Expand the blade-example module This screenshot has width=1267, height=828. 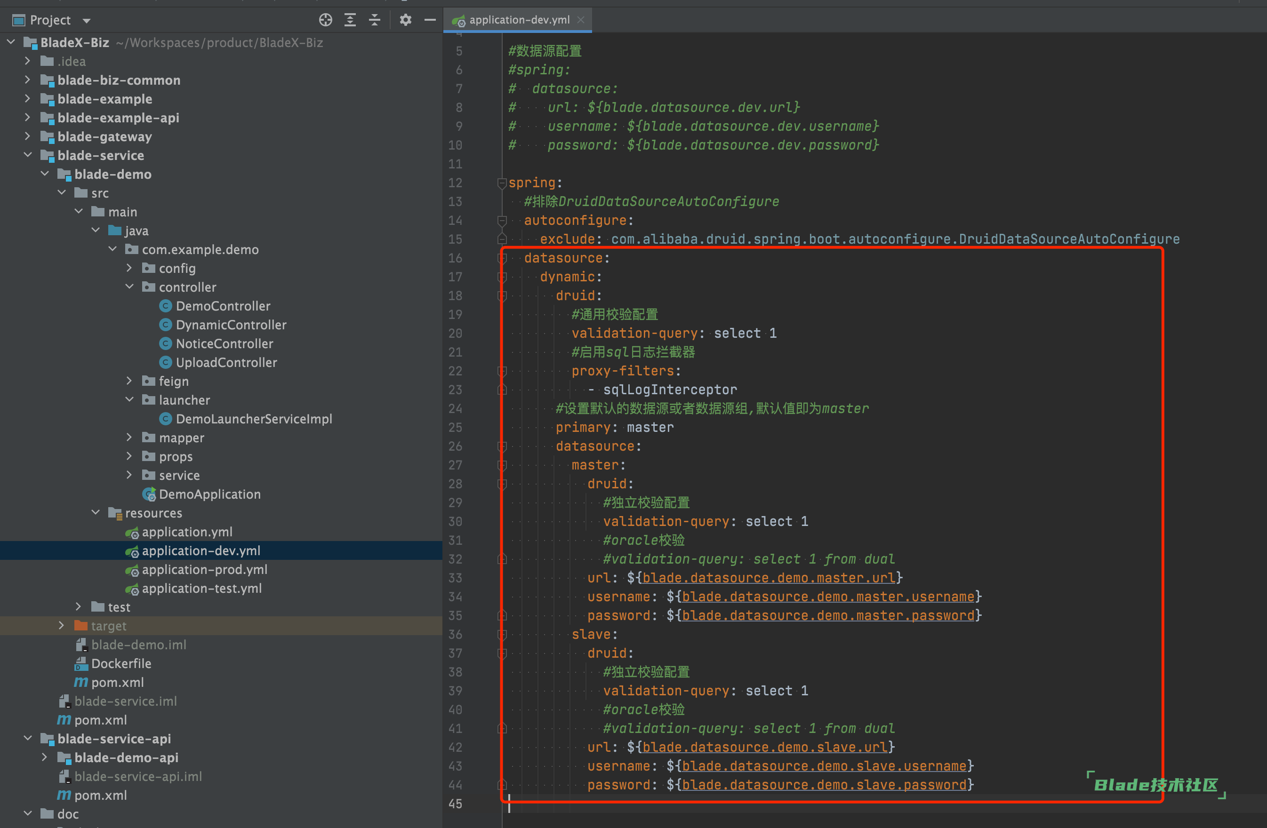[28, 98]
